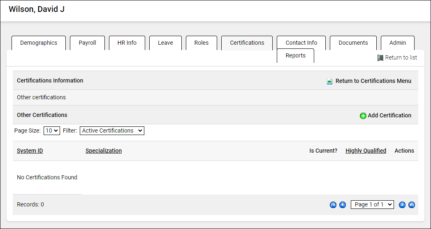The width and height of the screenshot is (431, 229).
Task: Open the Payroll tab
Action: pos(87,43)
